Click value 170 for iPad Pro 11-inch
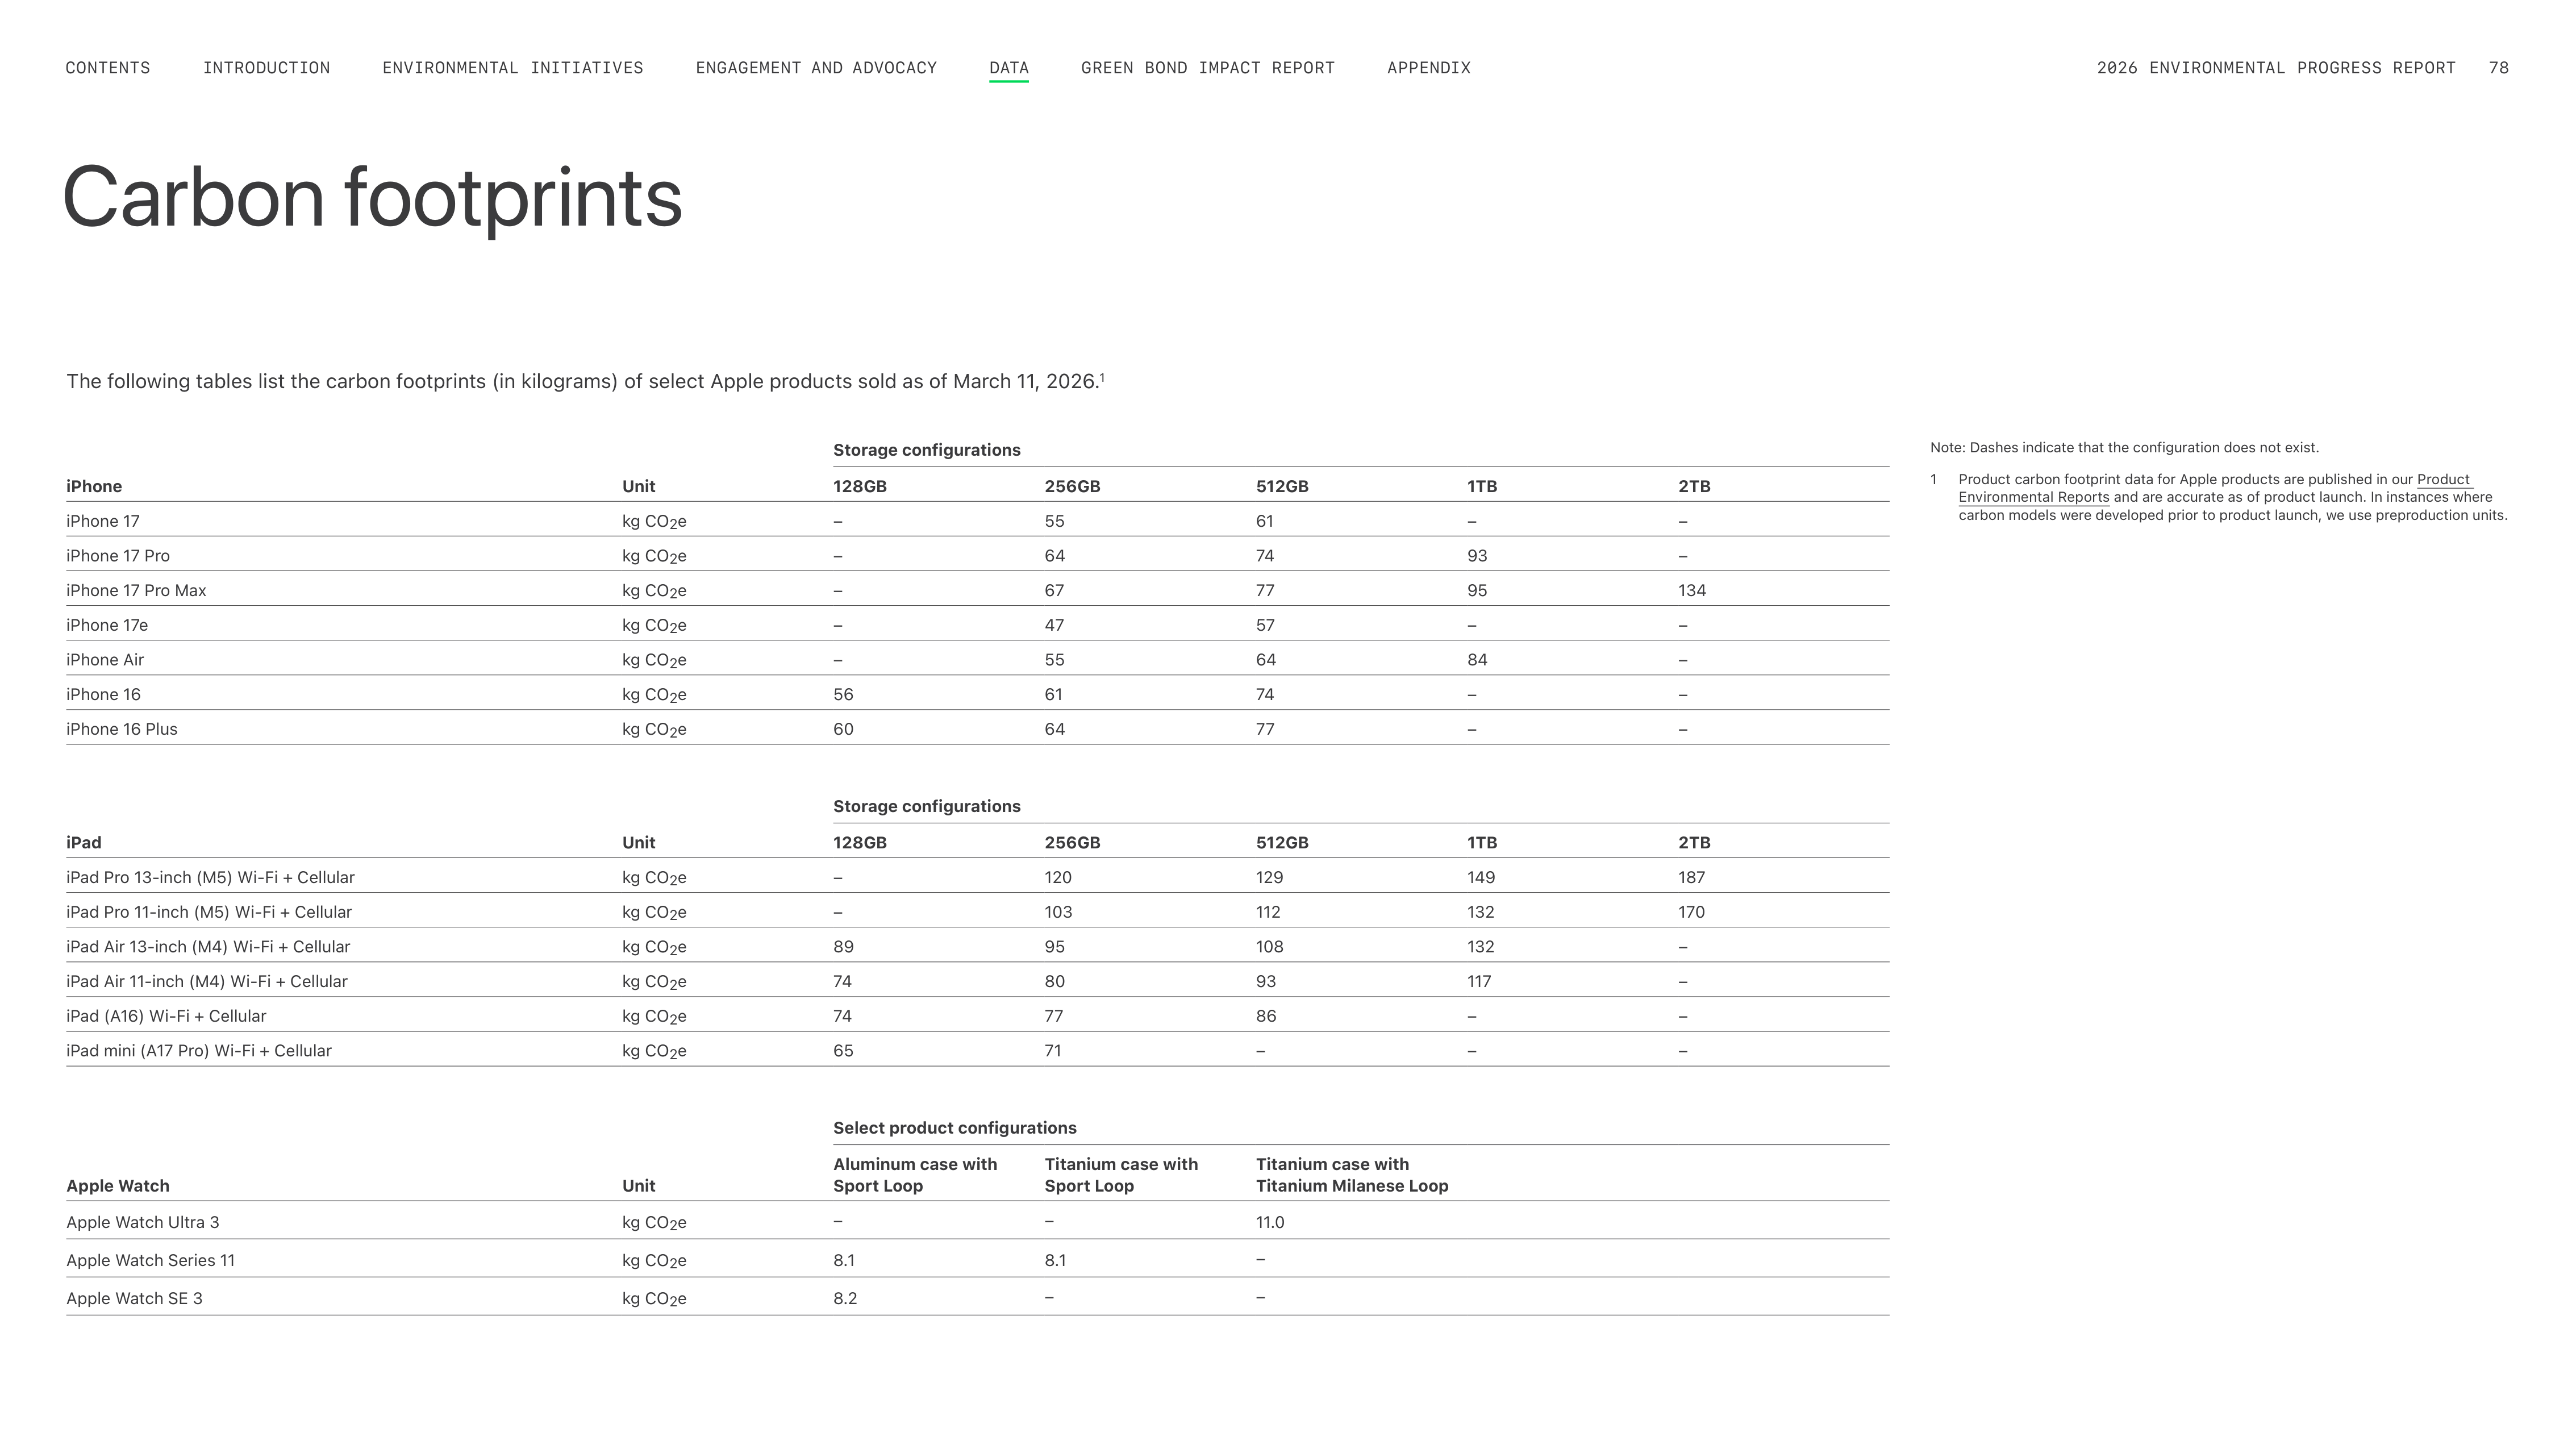 click(x=1692, y=912)
